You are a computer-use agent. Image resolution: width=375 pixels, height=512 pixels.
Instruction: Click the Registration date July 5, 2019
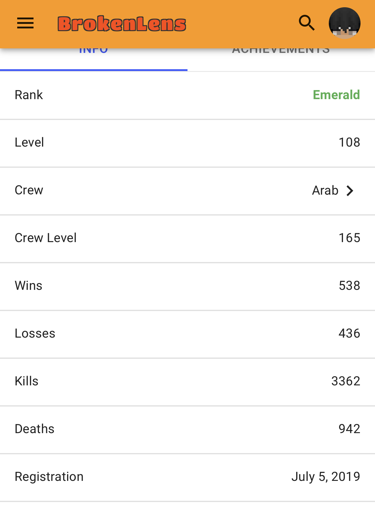pyautogui.click(x=326, y=477)
